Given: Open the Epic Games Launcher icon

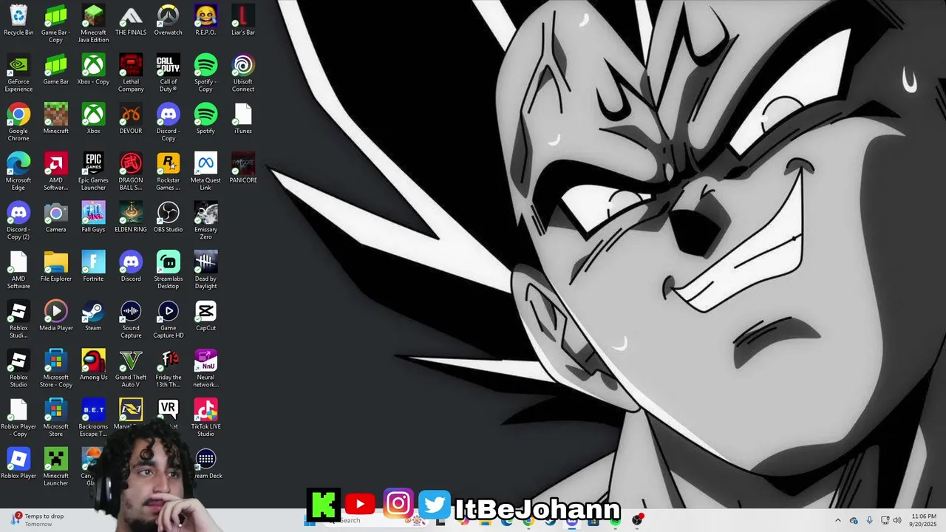Looking at the screenshot, I should click(x=93, y=171).
